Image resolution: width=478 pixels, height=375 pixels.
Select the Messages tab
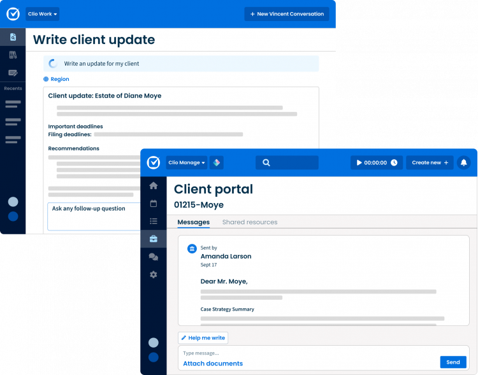point(193,222)
